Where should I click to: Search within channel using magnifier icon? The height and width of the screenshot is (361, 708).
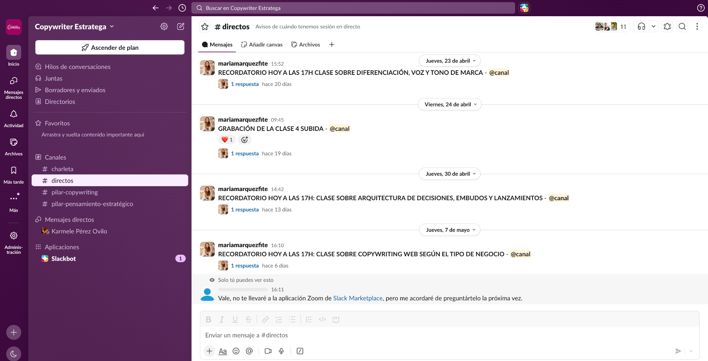click(683, 27)
